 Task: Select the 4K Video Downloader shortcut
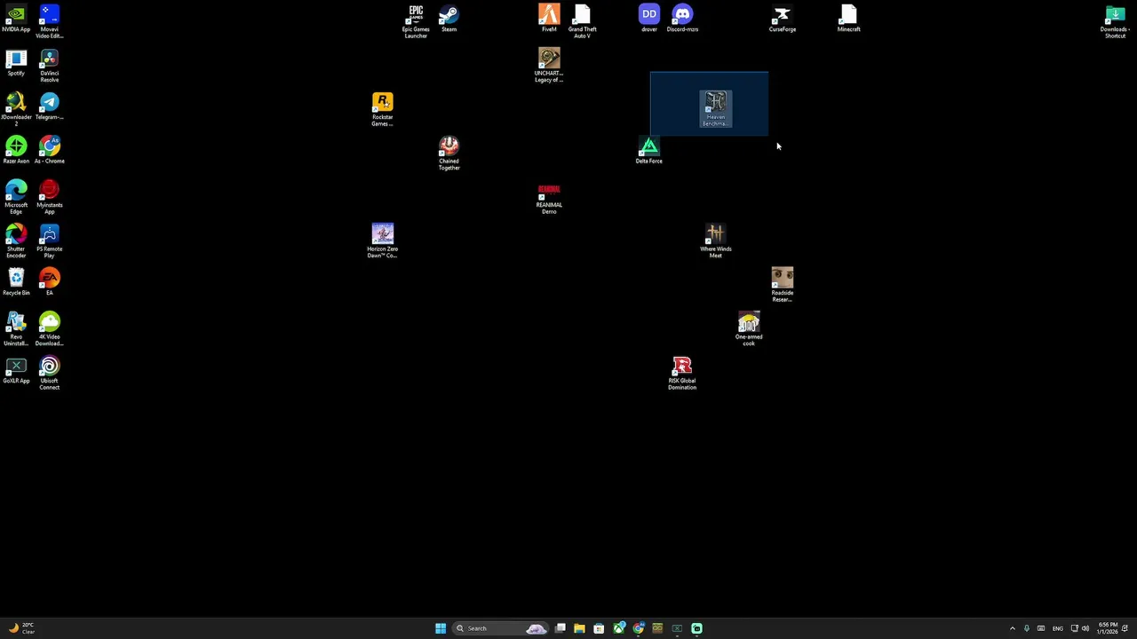pos(50,329)
